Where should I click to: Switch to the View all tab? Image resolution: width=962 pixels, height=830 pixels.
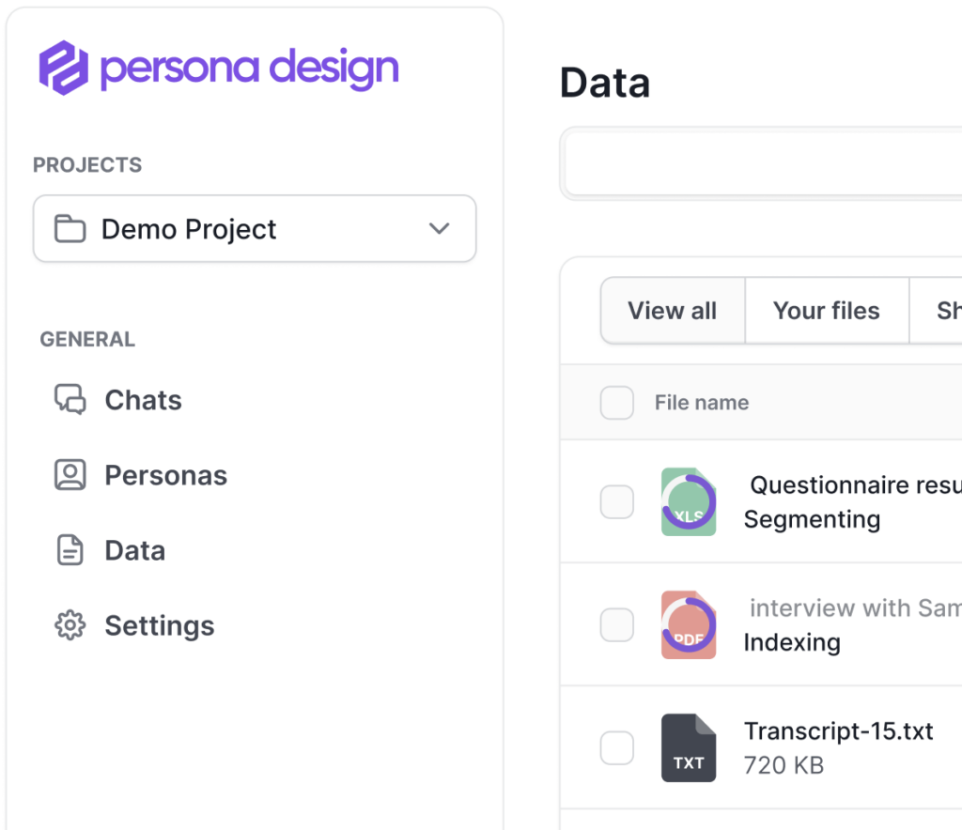tap(672, 311)
